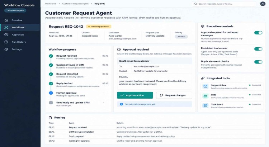This screenshot has height=147, width=269.
Task: Click the Workflows network icon
Action: 6,27
